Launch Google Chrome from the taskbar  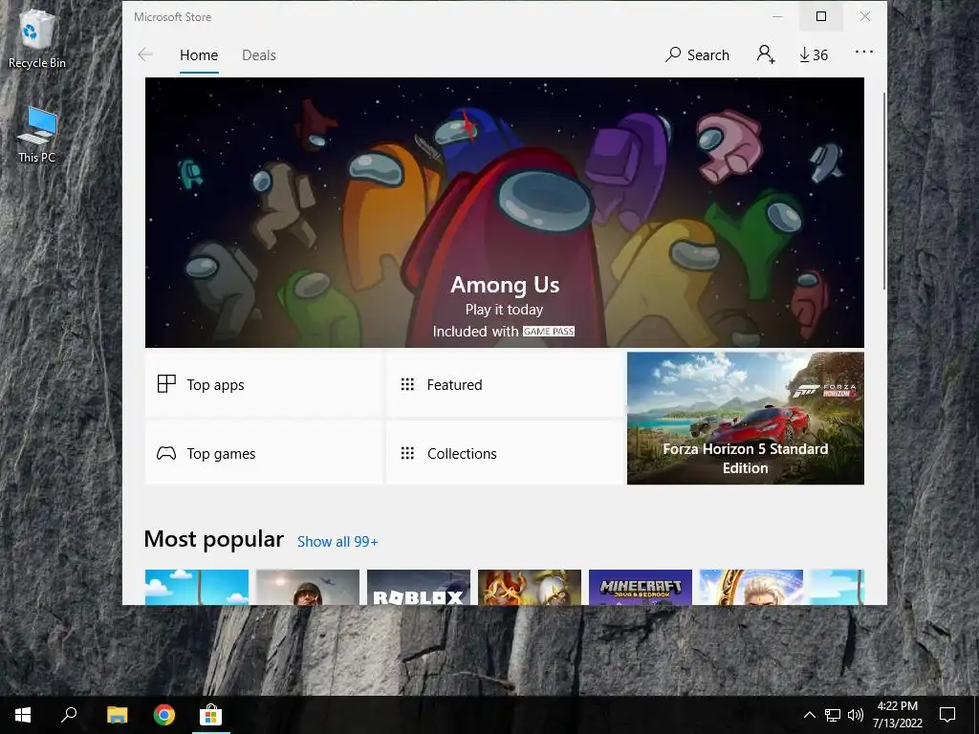point(164,715)
